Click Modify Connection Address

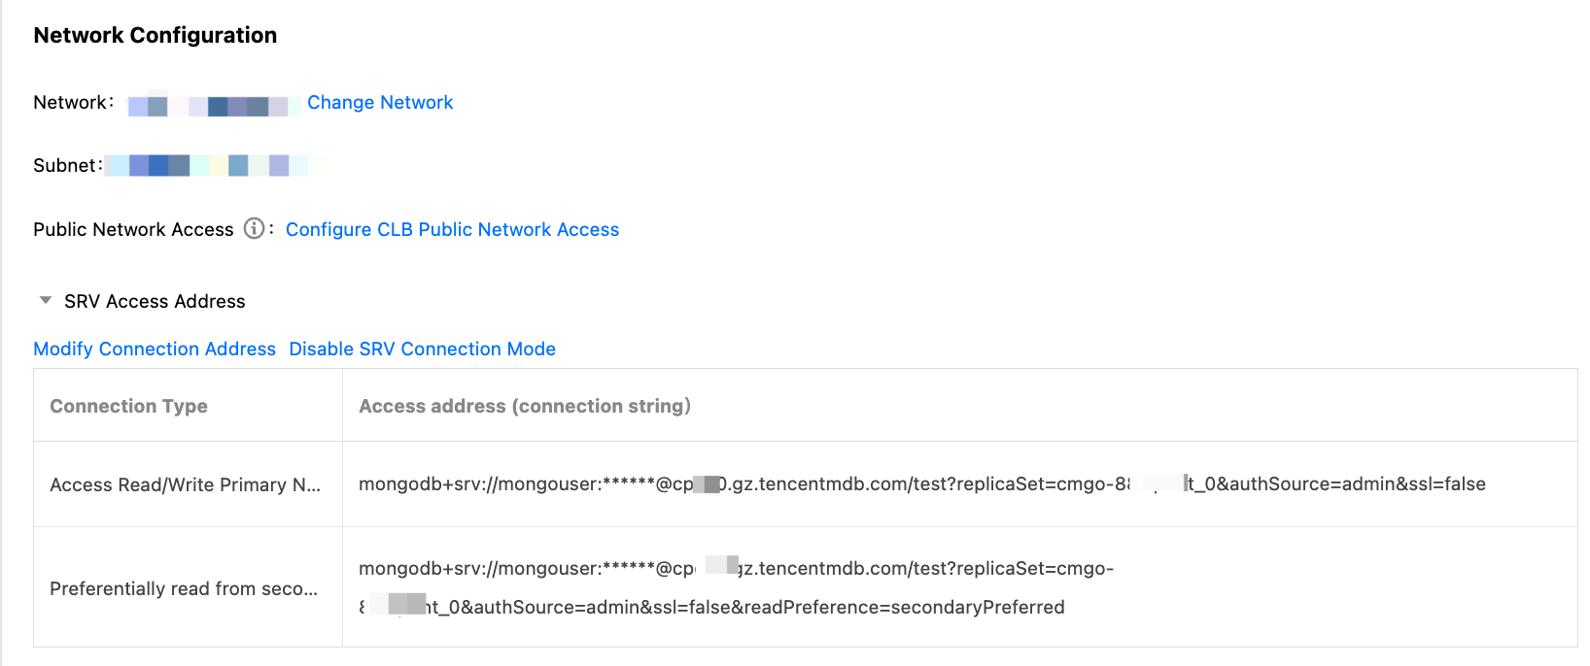(x=155, y=349)
